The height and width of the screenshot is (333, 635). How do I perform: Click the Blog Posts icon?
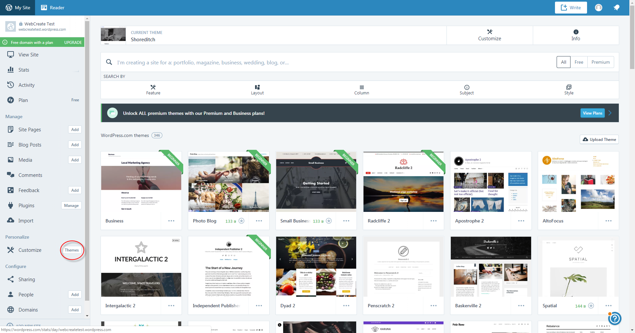point(11,145)
